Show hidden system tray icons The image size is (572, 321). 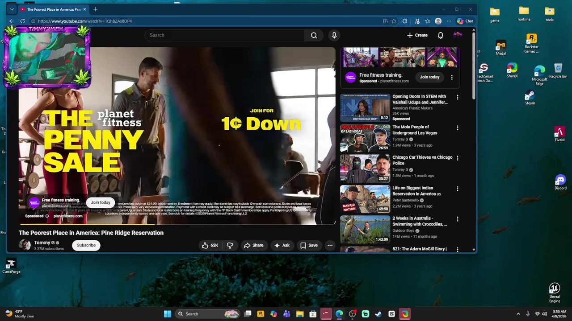click(518, 314)
